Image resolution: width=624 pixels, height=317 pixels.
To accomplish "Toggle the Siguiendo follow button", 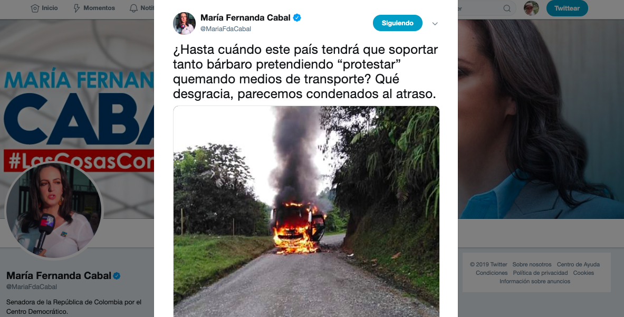I will click(398, 23).
